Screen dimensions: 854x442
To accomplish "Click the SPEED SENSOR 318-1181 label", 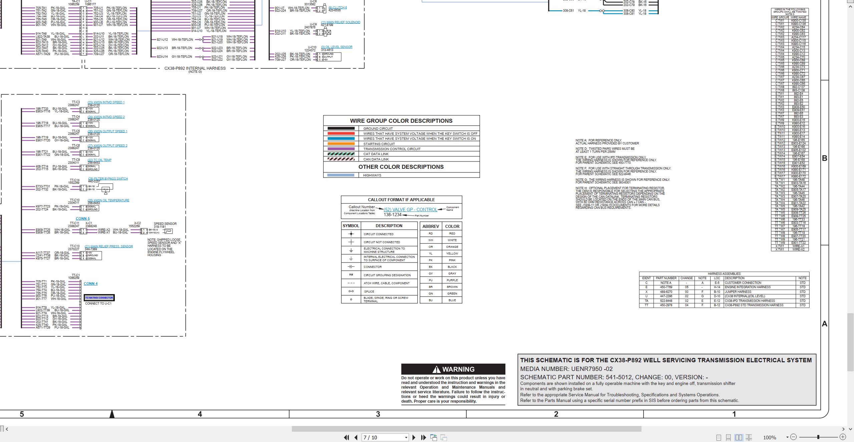I will [x=165, y=225].
